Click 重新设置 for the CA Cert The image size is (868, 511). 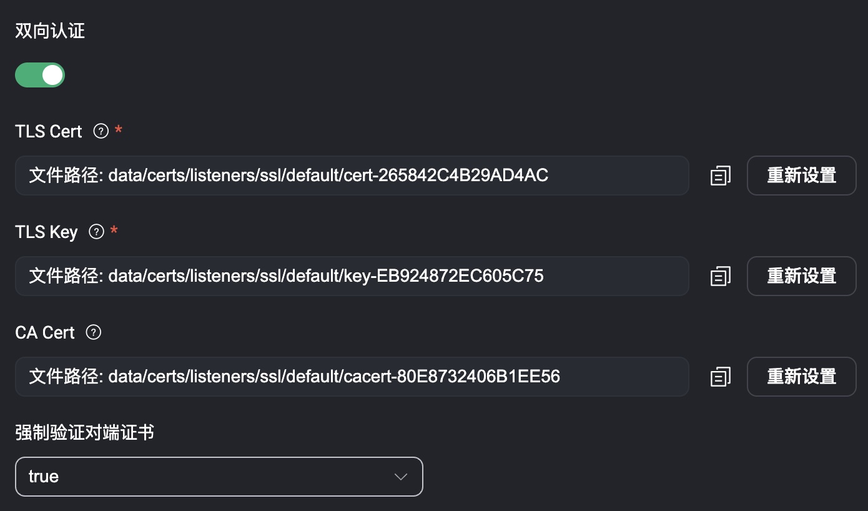point(801,377)
